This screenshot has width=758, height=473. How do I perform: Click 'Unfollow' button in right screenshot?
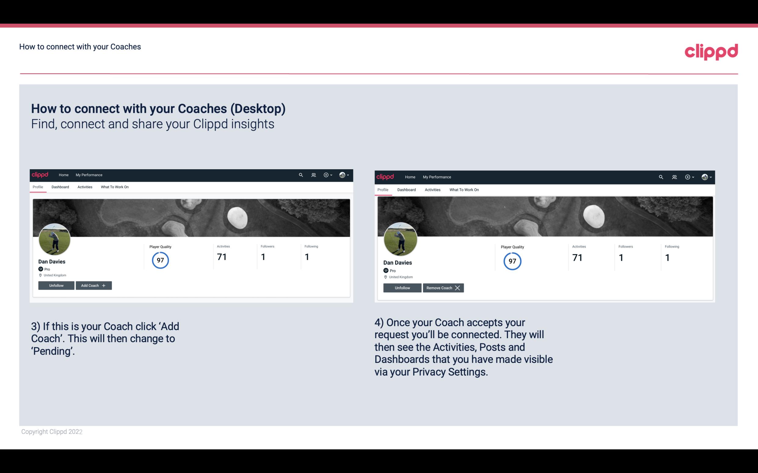(402, 288)
